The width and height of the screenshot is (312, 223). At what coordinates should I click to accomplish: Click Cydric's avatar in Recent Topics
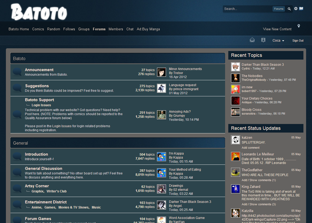click(x=235, y=67)
